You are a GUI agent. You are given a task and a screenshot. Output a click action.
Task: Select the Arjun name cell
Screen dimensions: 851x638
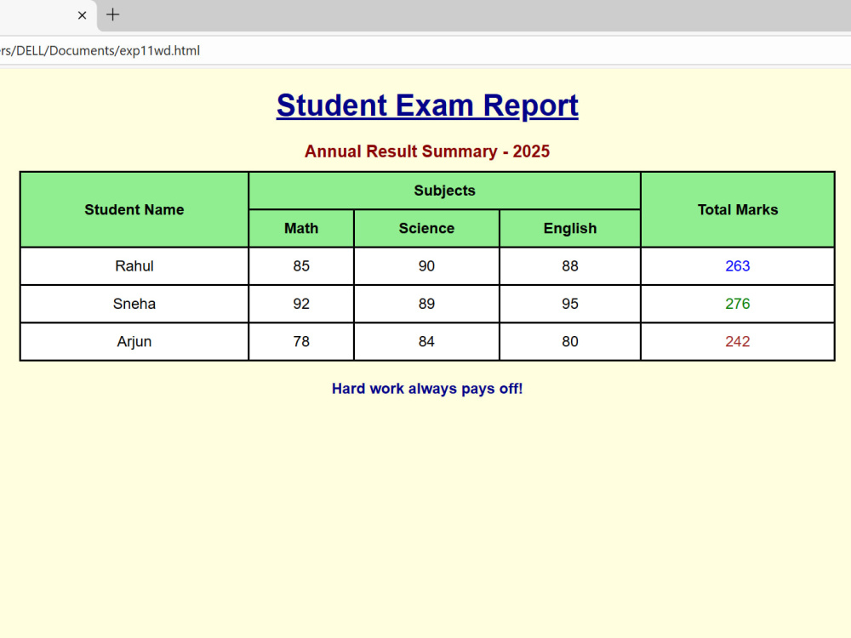[x=134, y=341]
